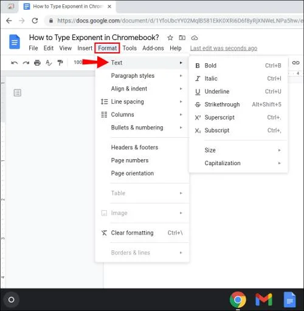
Task: Reload the browser page
Action: pos(35,21)
